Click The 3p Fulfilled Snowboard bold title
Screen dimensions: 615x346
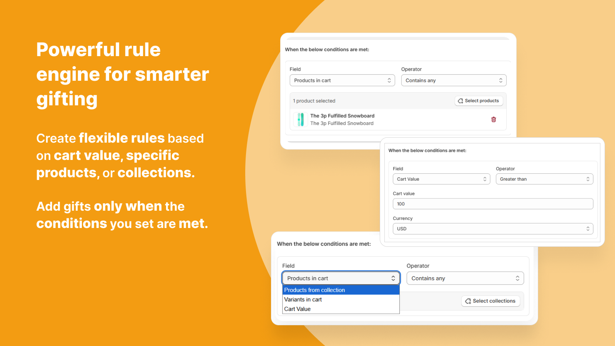(342, 116)
